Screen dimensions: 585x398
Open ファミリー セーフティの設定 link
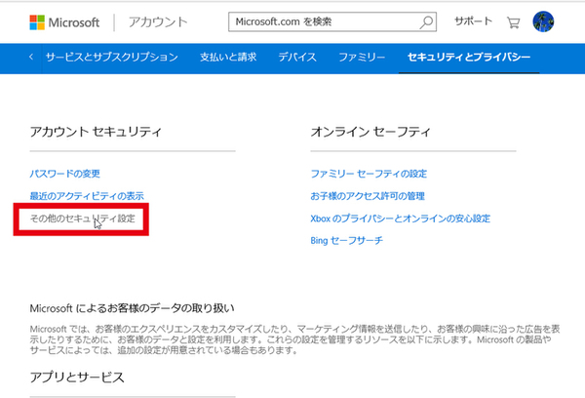369,174
